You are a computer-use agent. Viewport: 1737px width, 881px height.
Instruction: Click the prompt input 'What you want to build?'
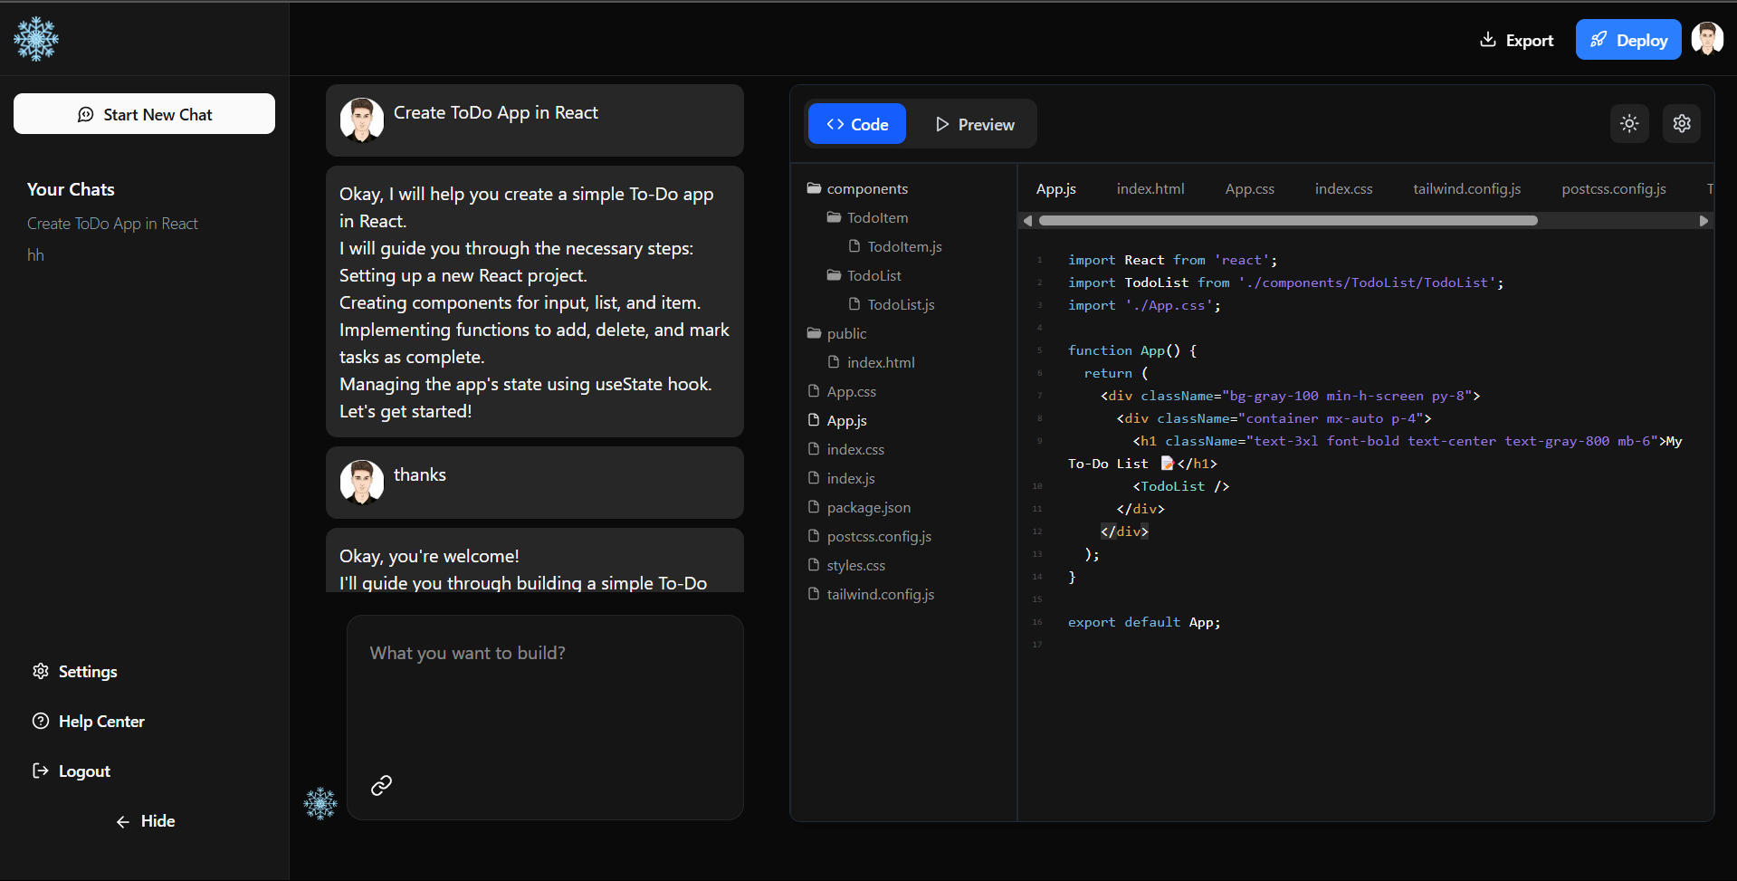pyautogui.click(x=545, y=688)
